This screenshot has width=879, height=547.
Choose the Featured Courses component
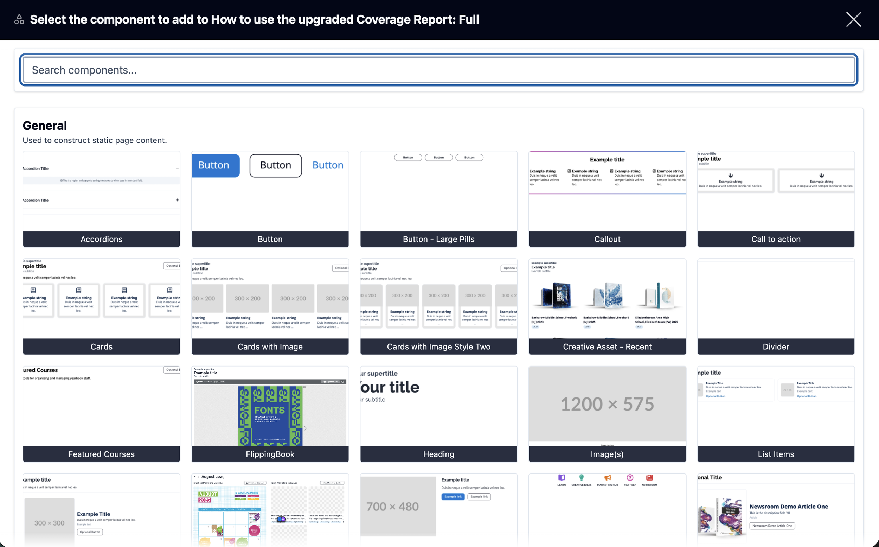point(101,414)
